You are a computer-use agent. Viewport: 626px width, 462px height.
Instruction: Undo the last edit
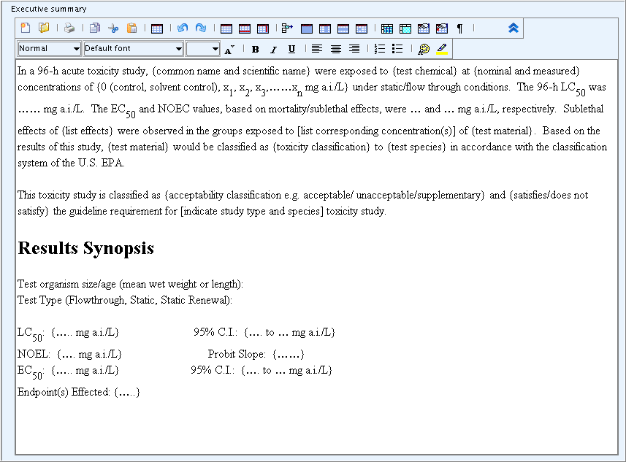pos(183,28)
